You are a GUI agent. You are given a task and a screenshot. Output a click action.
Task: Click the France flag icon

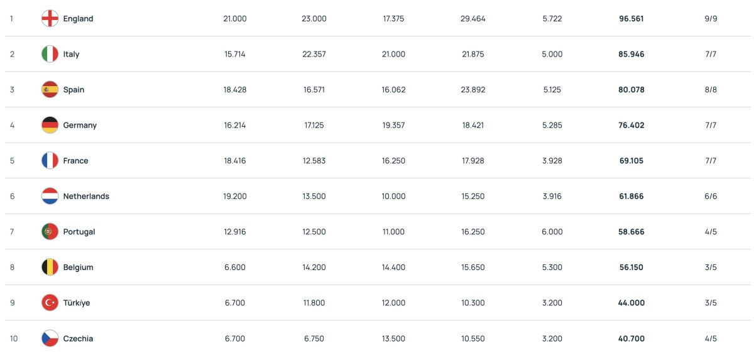point(50,161)
